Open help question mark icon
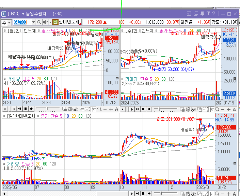This screenshot has width=240, height=196. pyautogui.click(x=214, y=14)
